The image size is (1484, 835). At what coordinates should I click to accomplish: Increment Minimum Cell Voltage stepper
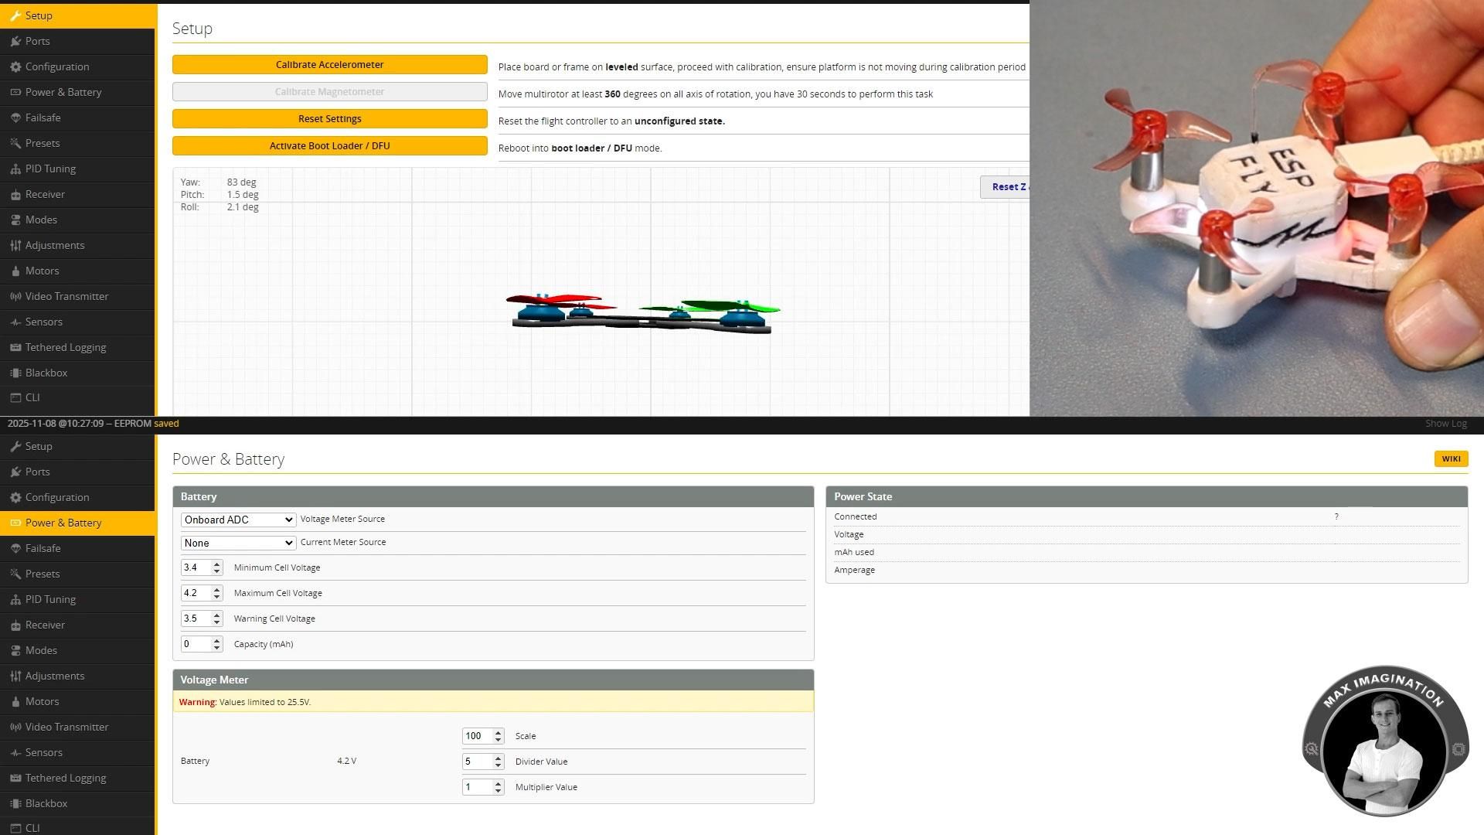pyautogui.click(x=217, y=564)
